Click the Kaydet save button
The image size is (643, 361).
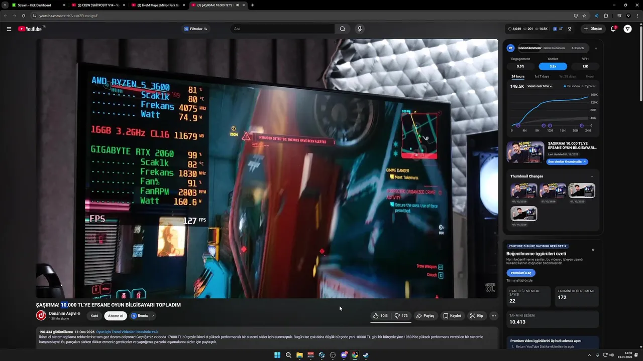pos(452,316)
